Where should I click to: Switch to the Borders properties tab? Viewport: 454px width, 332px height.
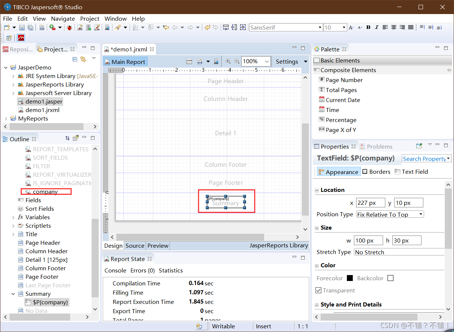[x=376, y=172]
